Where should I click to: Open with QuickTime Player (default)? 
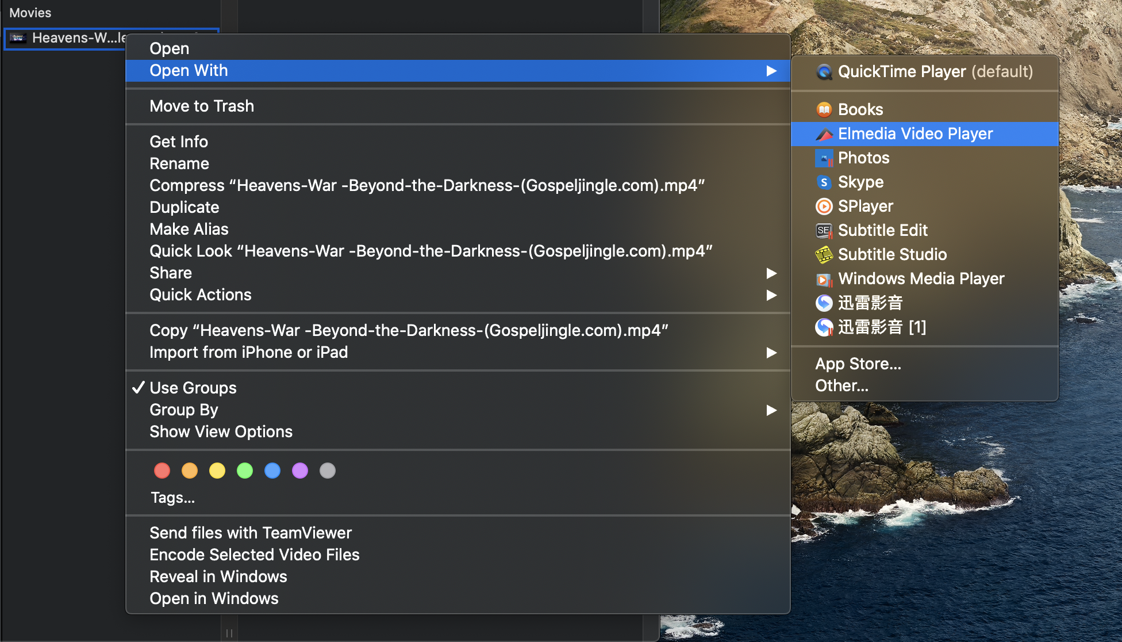[925, 72]
